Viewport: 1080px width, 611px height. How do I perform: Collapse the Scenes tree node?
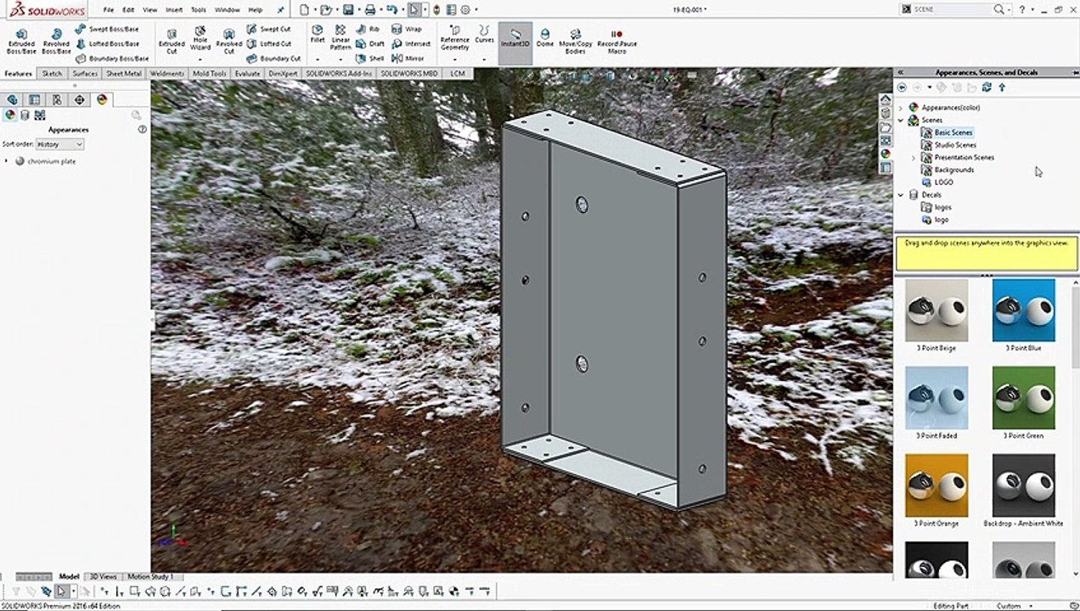[901, 121]
